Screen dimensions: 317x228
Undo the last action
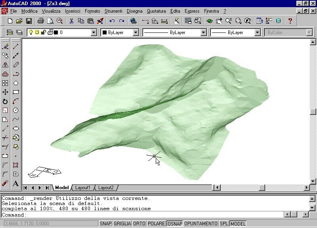point(112,21)
